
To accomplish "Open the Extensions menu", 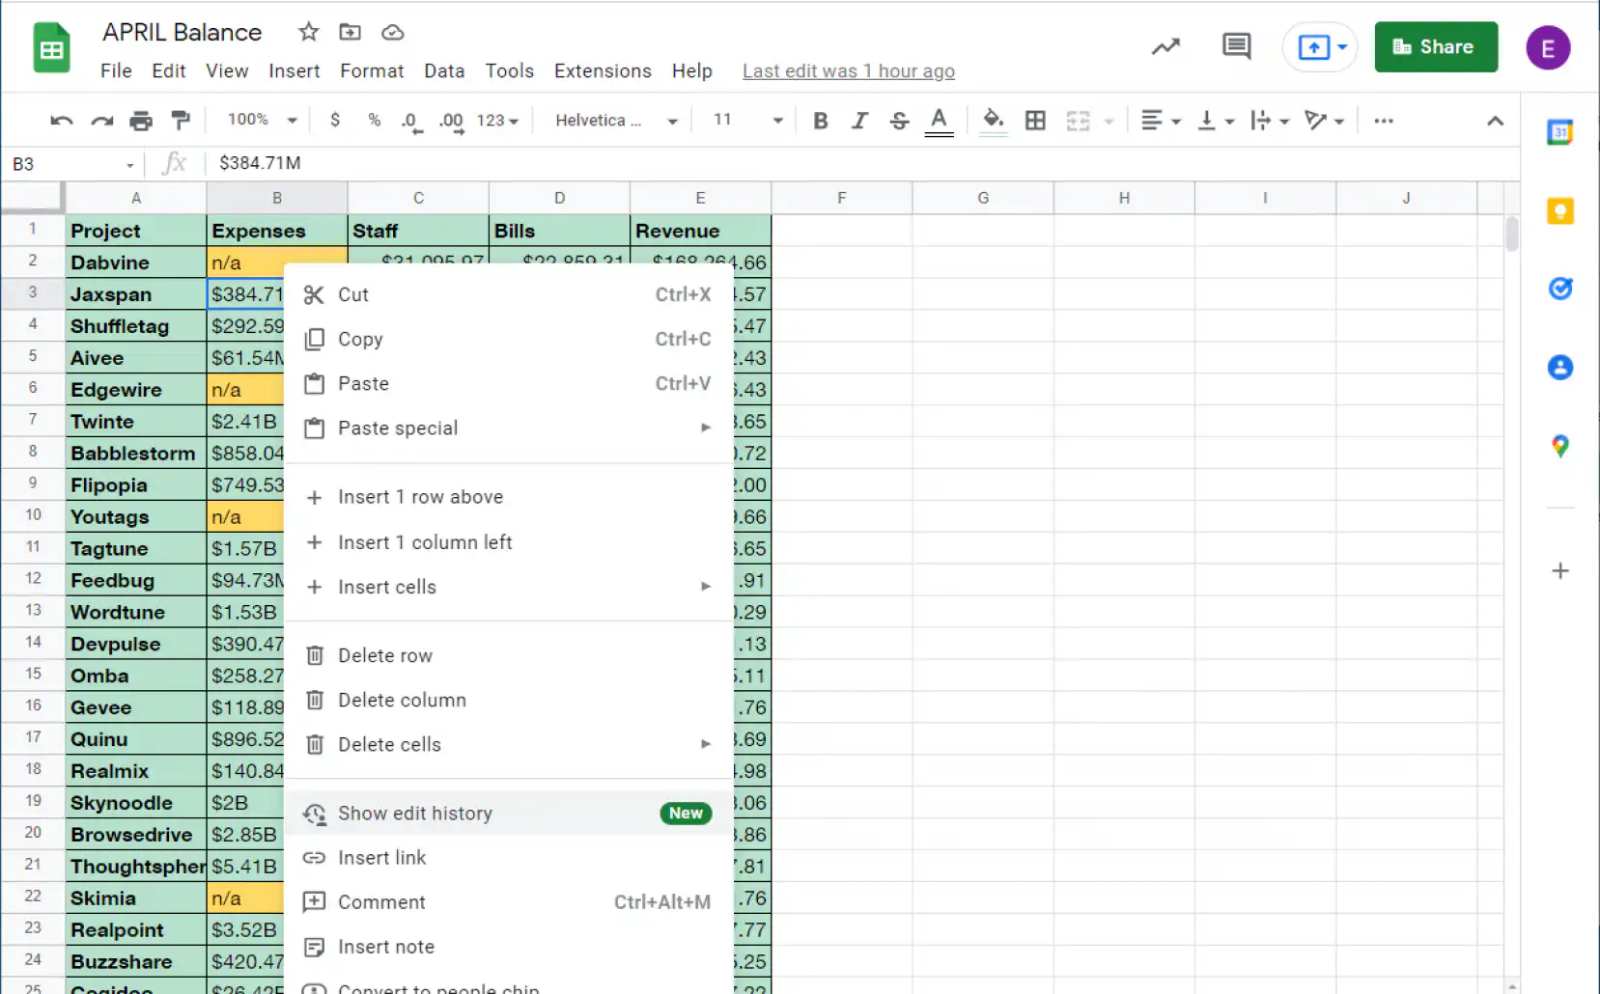I will tap(603, 71).
